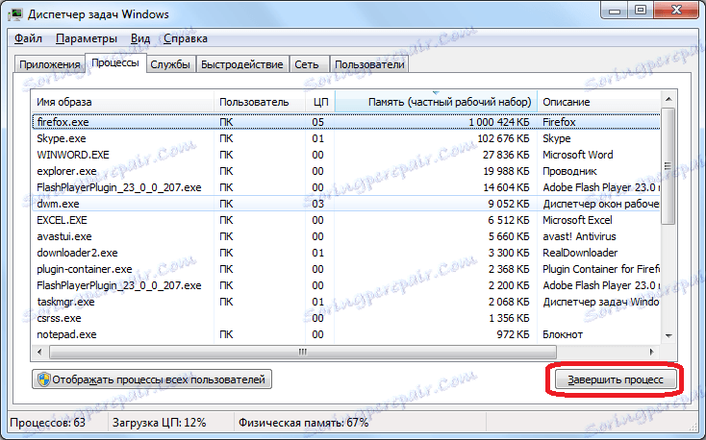
Task: Sort by Пользователь column header
Action: click(260, 102)
